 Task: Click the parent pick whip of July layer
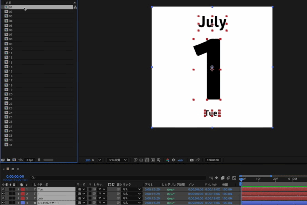pos(118,198)
